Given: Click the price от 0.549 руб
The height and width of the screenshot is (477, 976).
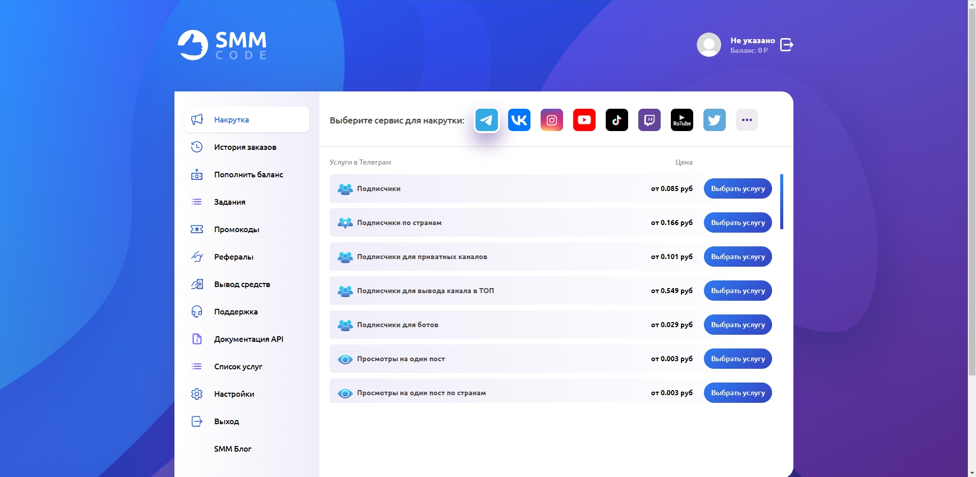Looking at the screenshot, I should (672, 291).
